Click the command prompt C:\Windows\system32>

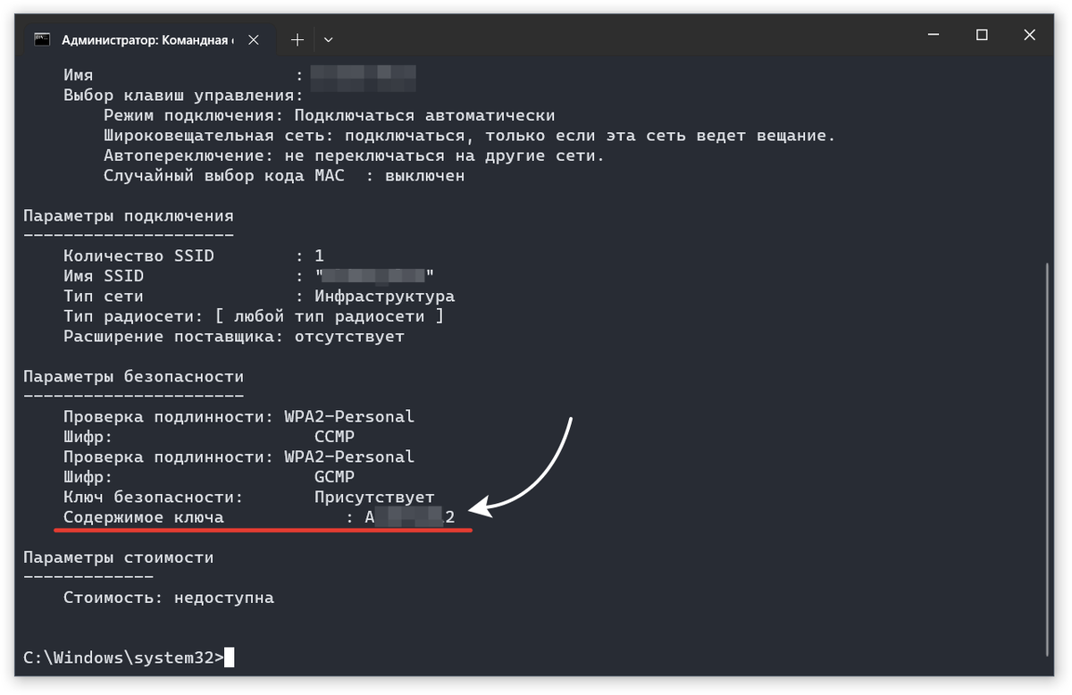click(124, 658)
